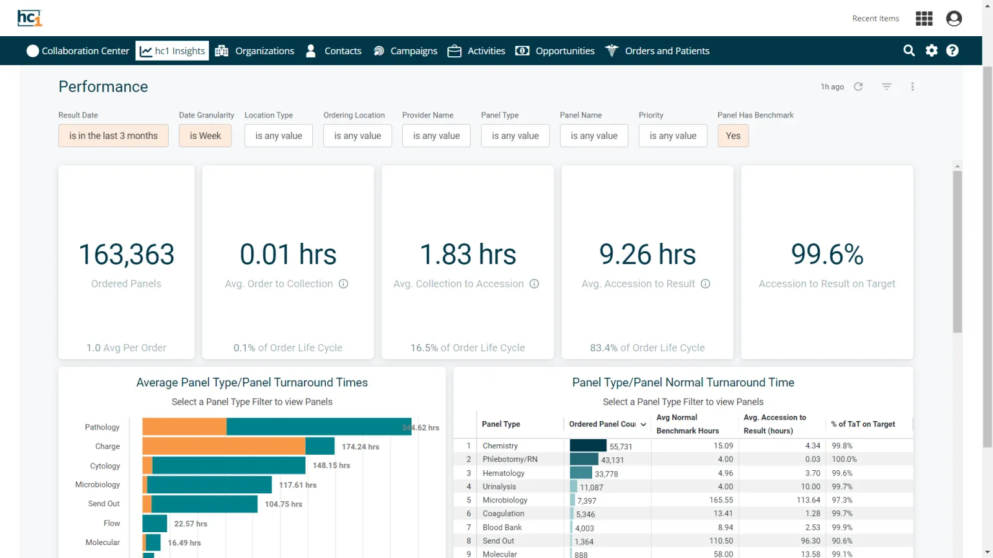
Task: Click the search magnifier icon
Action: (909, 50)
